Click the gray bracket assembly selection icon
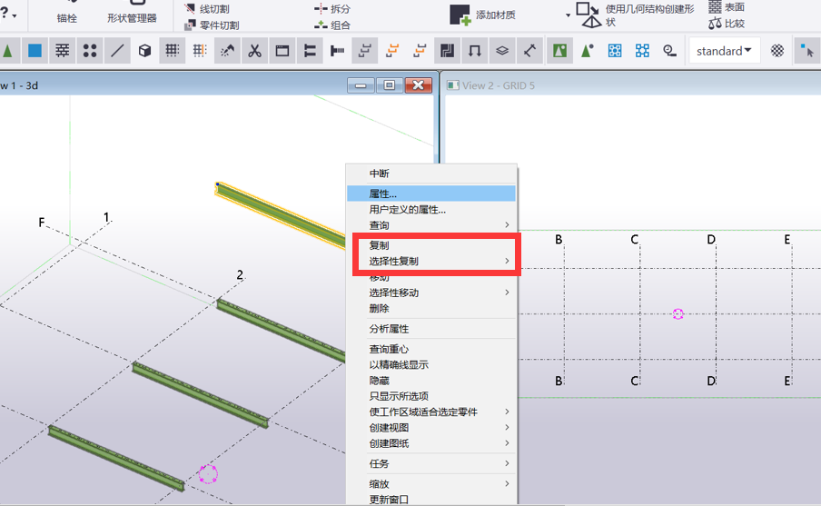The image size is (821, 506). click(364, 51)
